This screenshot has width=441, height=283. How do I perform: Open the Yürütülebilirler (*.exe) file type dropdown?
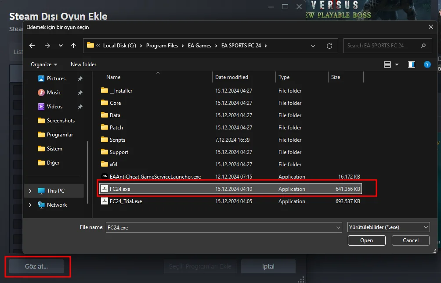388,227
